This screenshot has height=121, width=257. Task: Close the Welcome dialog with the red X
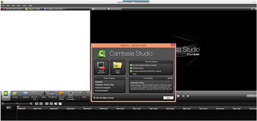point(173,45)
